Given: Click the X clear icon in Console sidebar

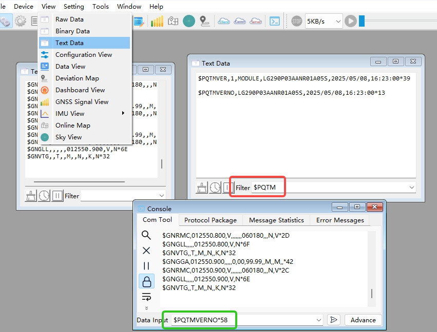Looking at the screenshot, I should pos(146,251).
